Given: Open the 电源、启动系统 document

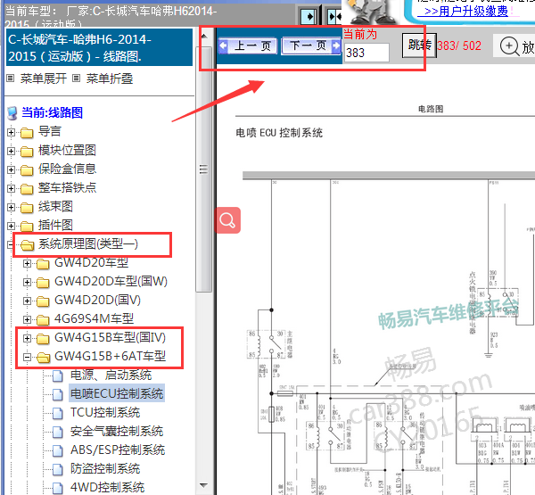Looking at the screenshot, I should pos(111,375).
